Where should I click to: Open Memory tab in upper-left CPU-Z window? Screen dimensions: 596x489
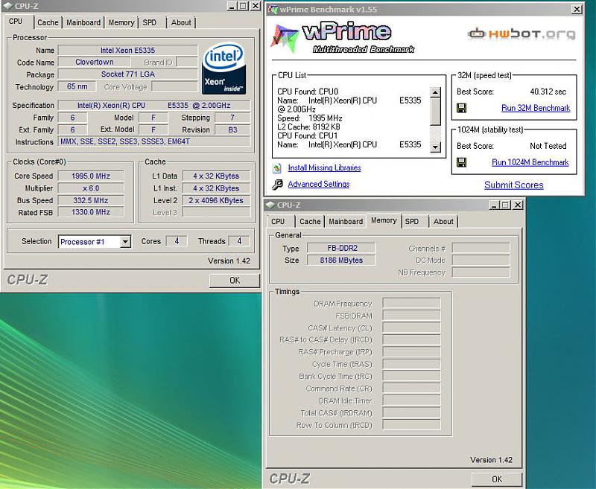(x=121, y=22)
